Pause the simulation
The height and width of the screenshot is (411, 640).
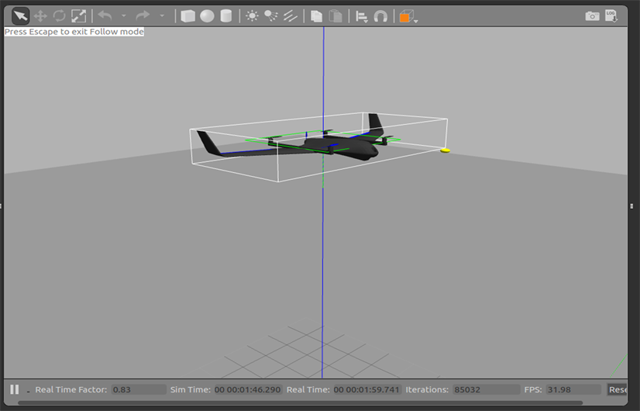[15, 389]
